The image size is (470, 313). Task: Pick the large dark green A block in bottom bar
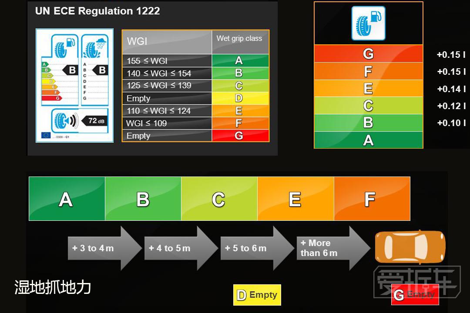[x=67, y=199]
